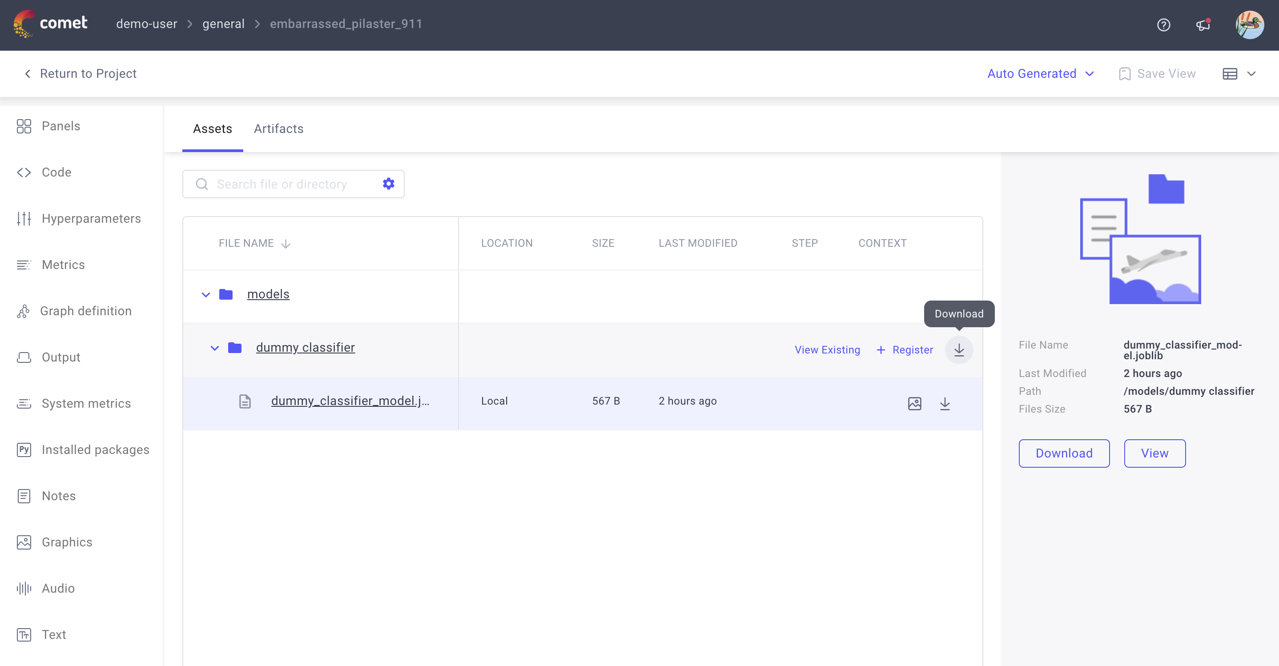Click the Download button in details panel
This screenshot has width=1279, height=666.
(1063, 453)
